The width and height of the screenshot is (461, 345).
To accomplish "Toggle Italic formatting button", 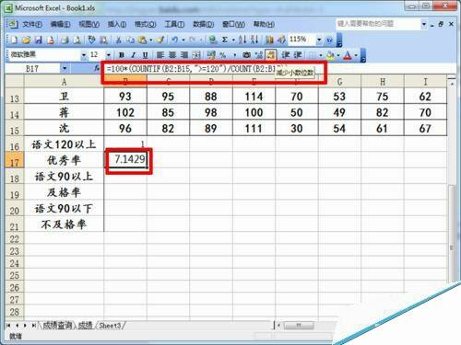I will click(x=133, y=55).
